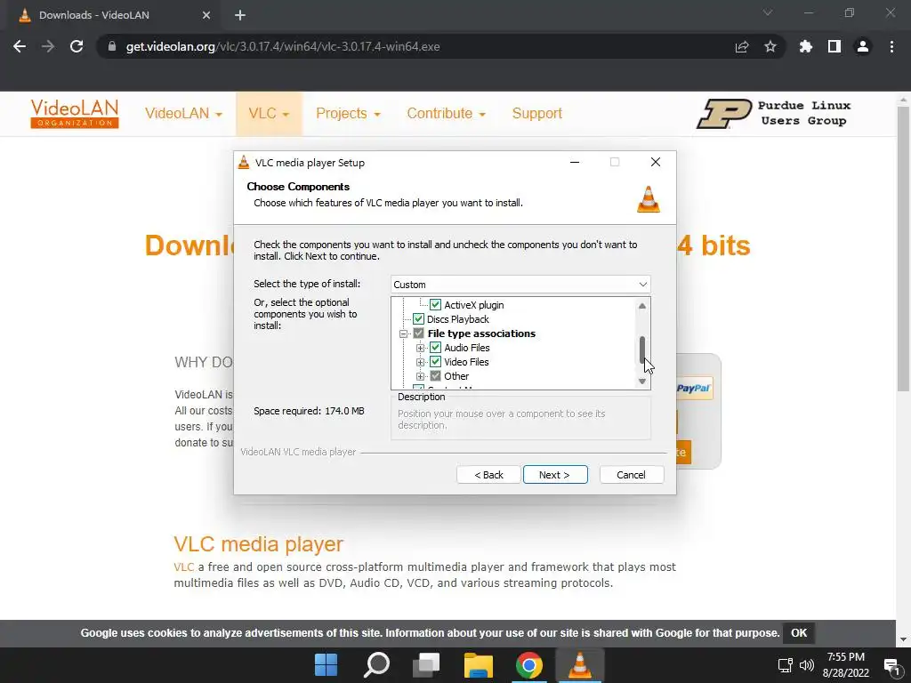Click the VLC cone icon in setup header
The width and height of the screenshot is (911, 683).
coord(649,199)
